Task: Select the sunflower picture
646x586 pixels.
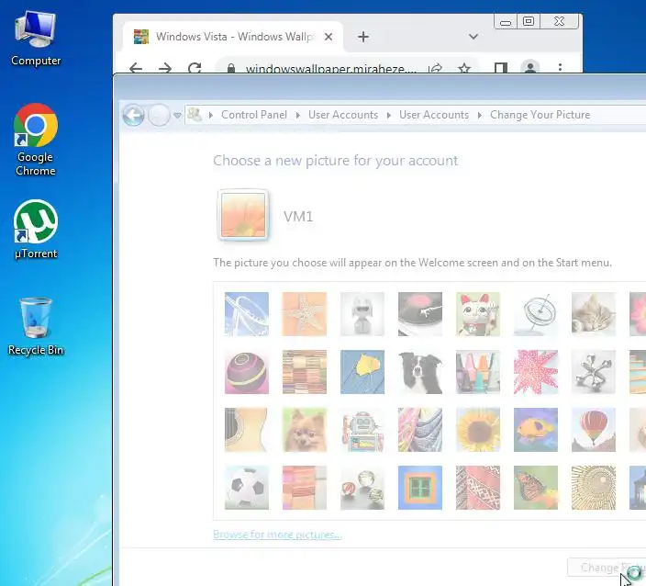Action: pos(478,430)
